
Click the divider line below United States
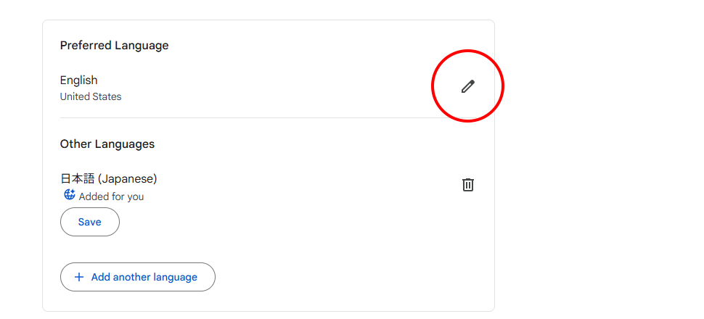(269, 118)
